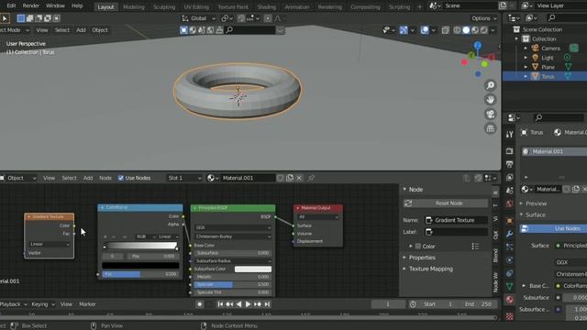Open the Render menu
Viewport: 587px width, 330px height.
coord(30,6)
